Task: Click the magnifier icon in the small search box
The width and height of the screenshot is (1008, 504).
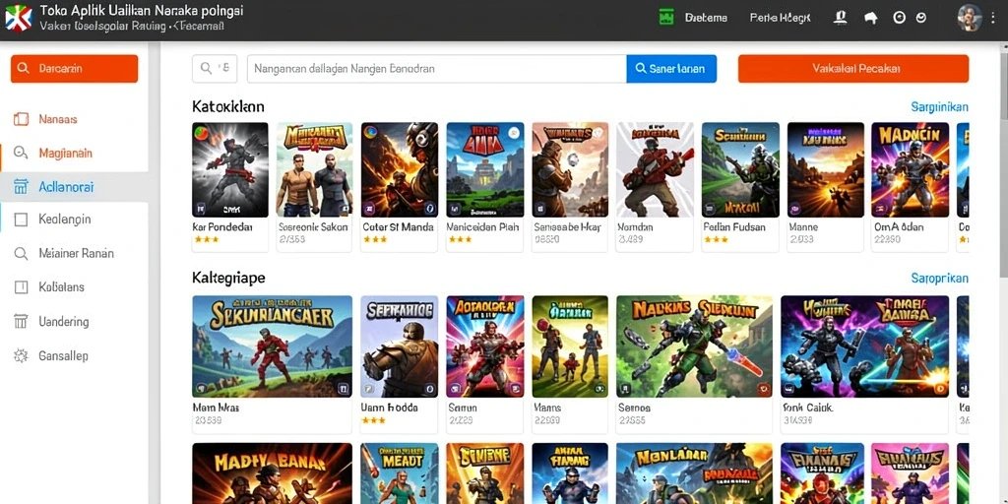Action: (207, 68)
